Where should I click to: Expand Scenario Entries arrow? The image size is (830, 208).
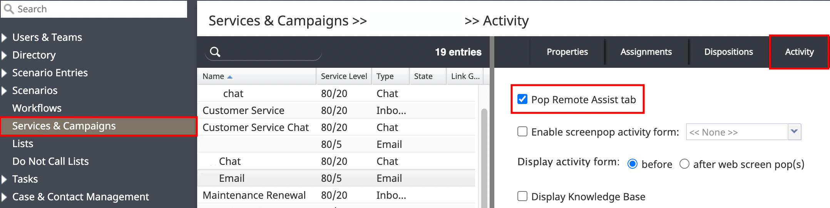[x=4, y=73]
